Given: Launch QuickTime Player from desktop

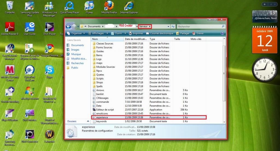Looking at the screenshot, I should [x=69, y=7].
